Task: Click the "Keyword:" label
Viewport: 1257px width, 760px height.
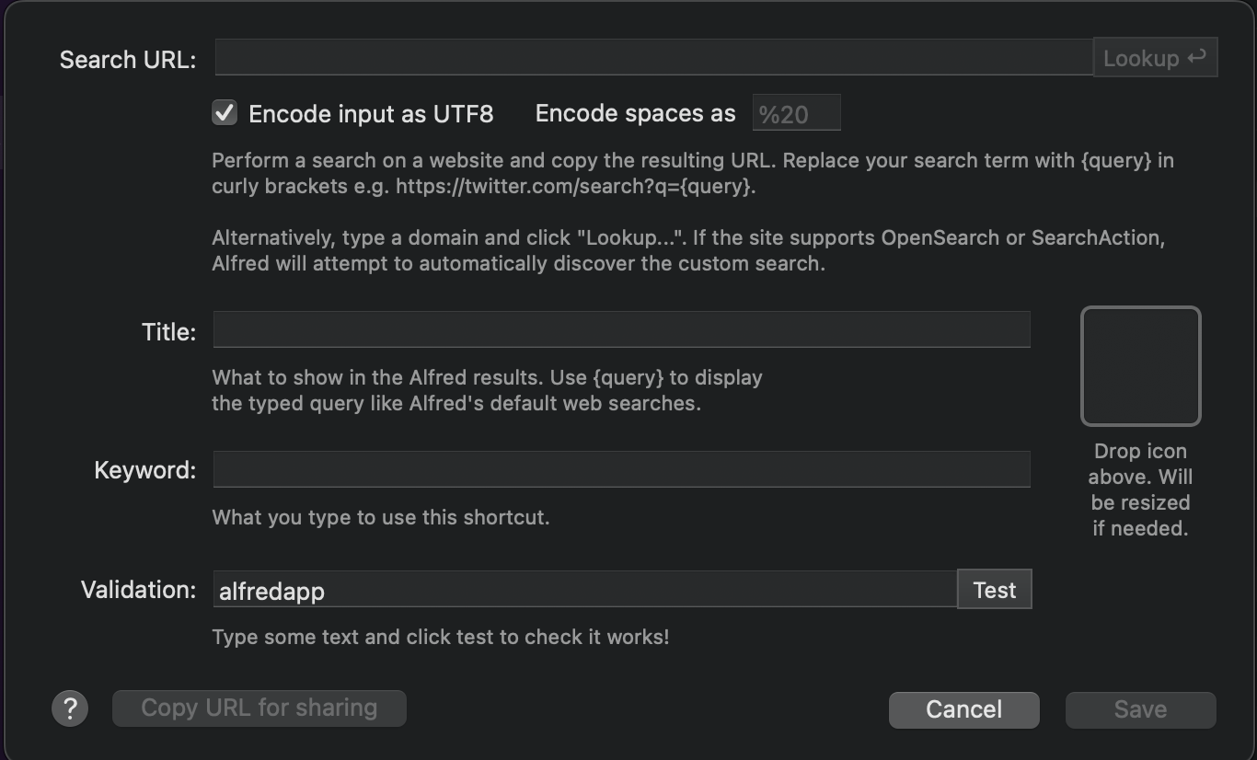Action: coord(145,471)
